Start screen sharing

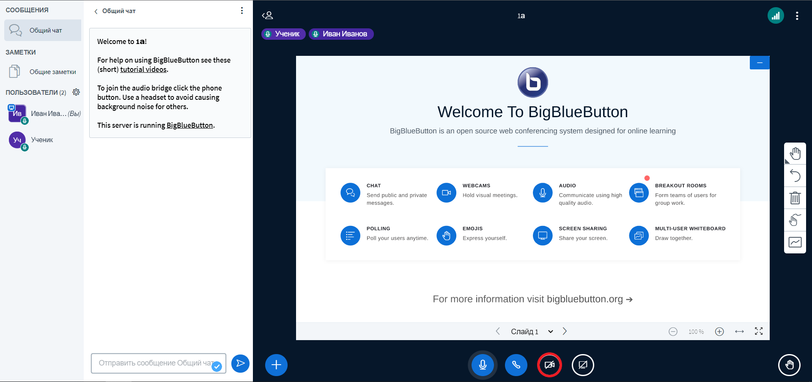point(583,365)
